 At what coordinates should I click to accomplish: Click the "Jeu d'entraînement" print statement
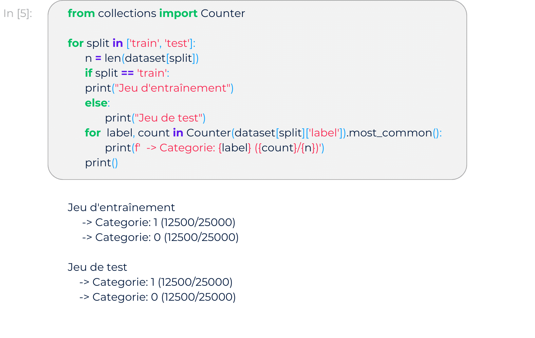pos(159,88)
